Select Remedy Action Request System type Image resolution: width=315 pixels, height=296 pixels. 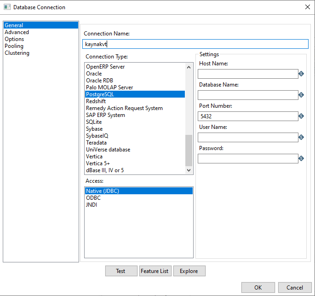(135, 108)
